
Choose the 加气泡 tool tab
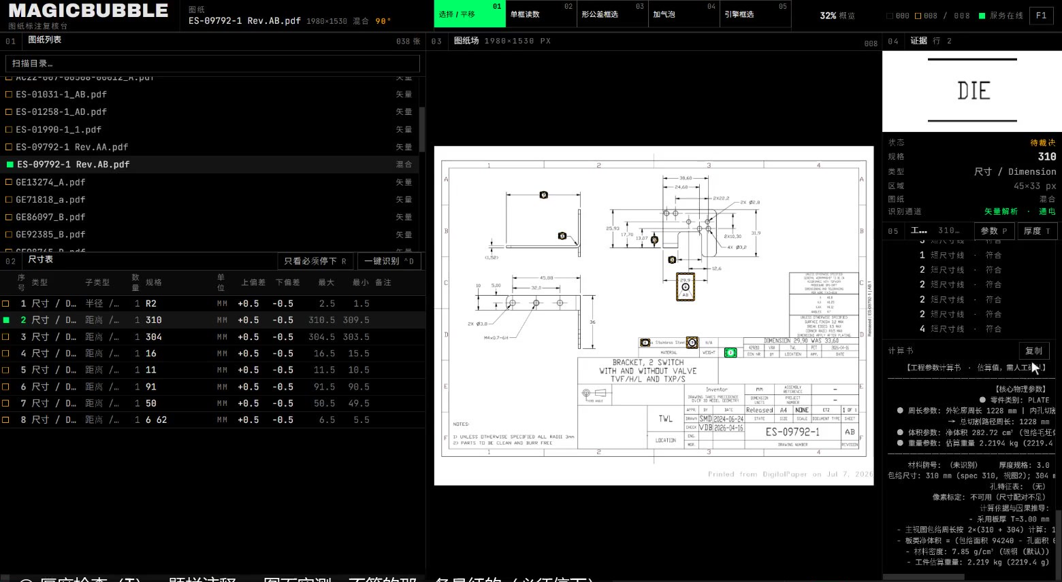point(684,14)
